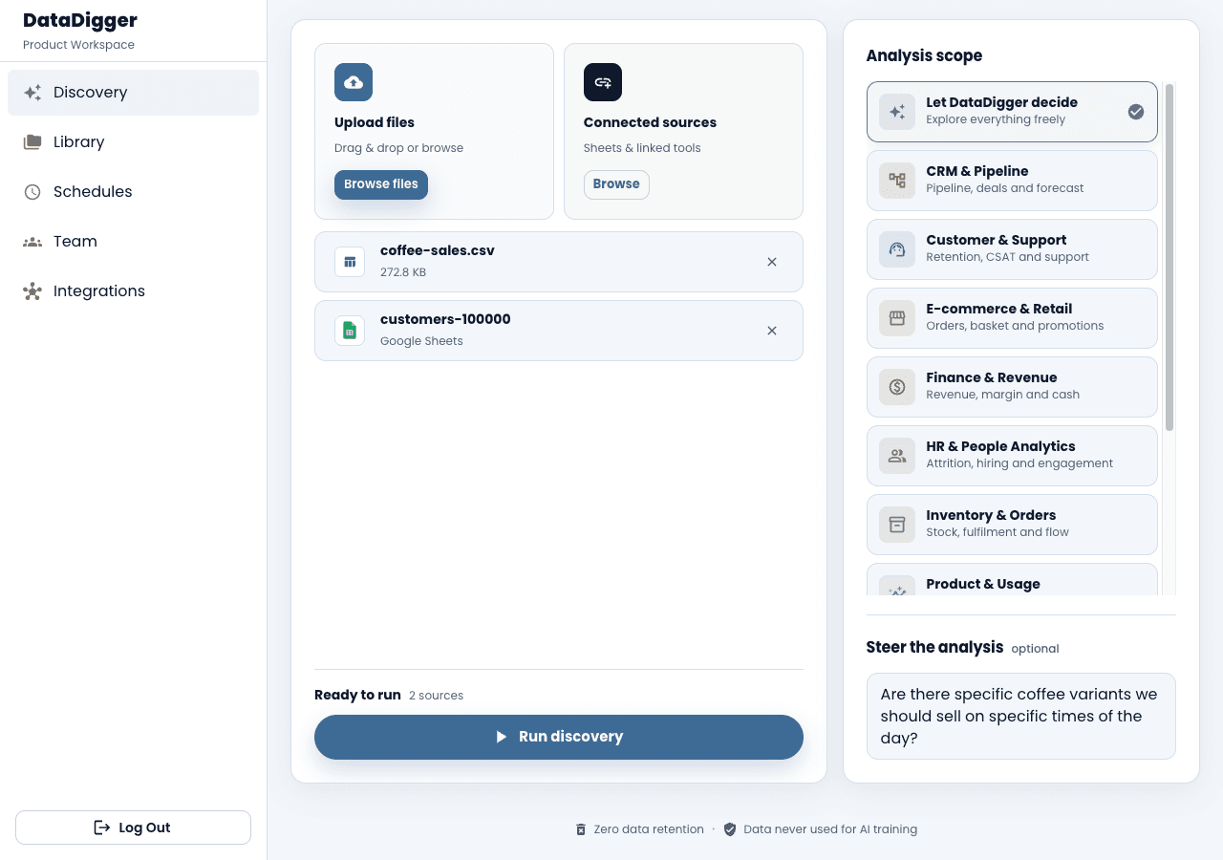This screenshot has width=1223, height=860.
Task: Click the customers-100000 Google Sheets icon
Action: [x=350, y=331]
